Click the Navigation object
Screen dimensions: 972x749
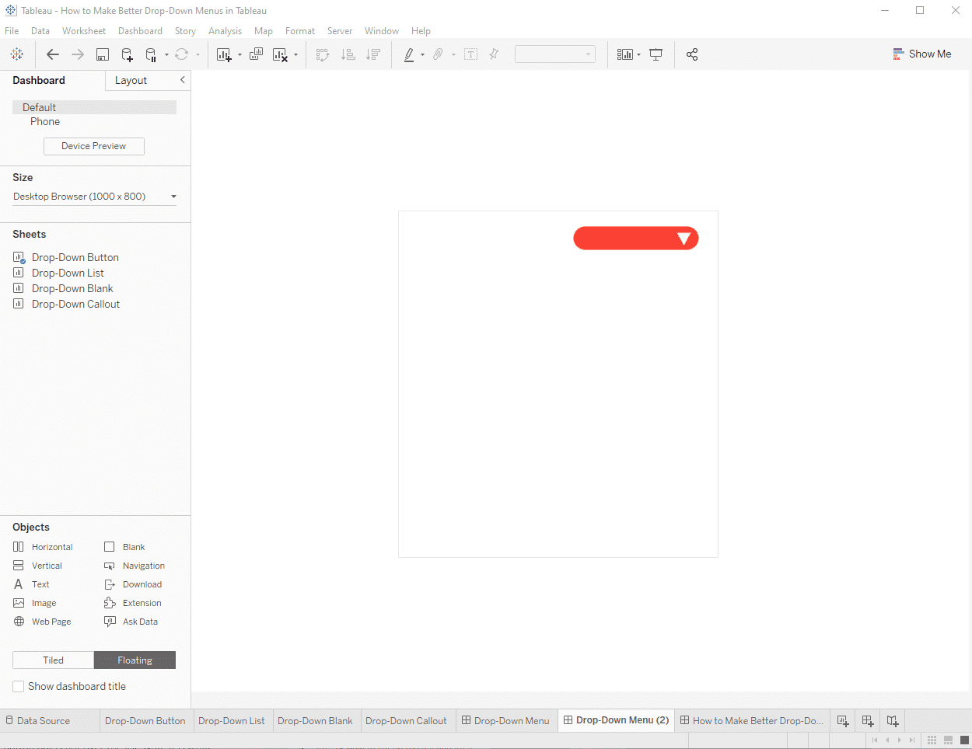[x=135, y=566]
